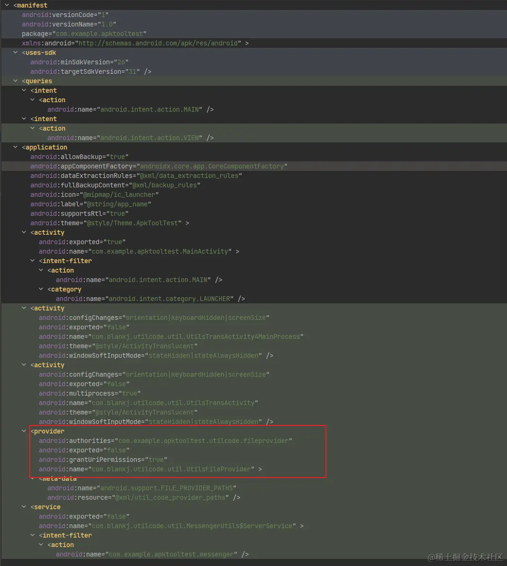507x566 pixels.
Task: Select the android.intent.action.VIEW attribute row
Action: (253, 138)
